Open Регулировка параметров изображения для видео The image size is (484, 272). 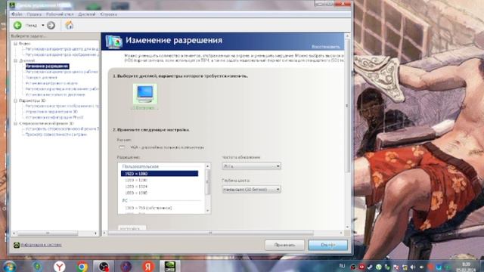coord(62,54)
